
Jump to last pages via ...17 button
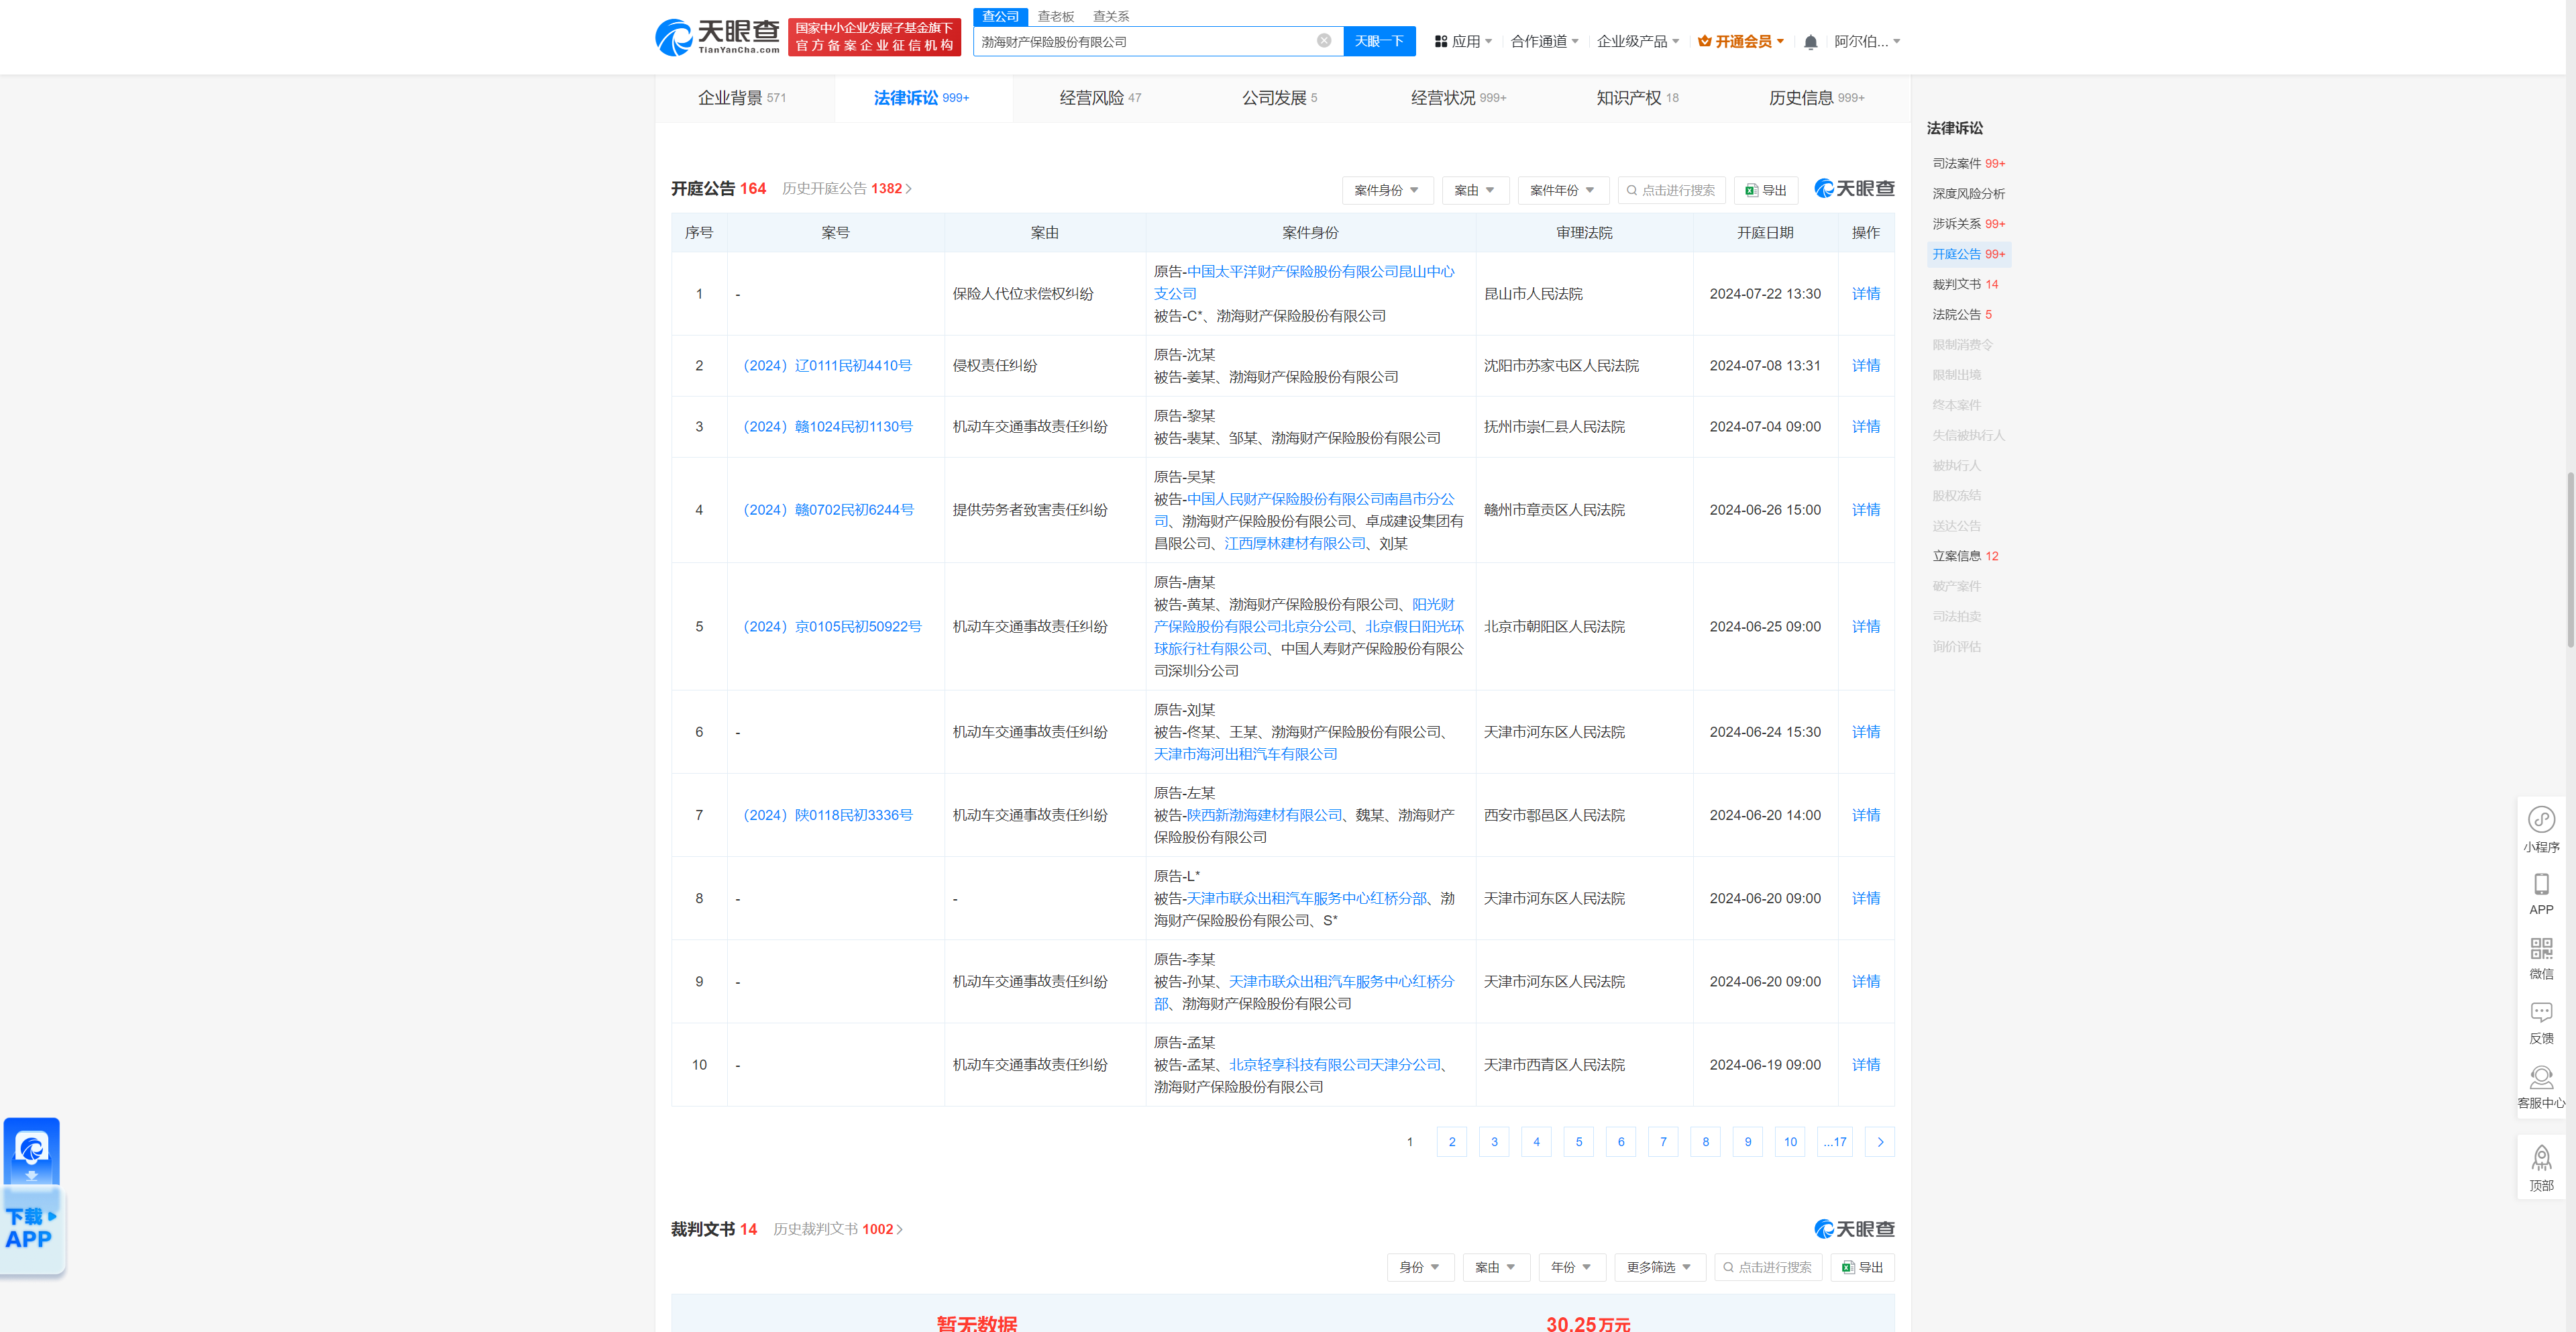click(x=1835, y=1142)
